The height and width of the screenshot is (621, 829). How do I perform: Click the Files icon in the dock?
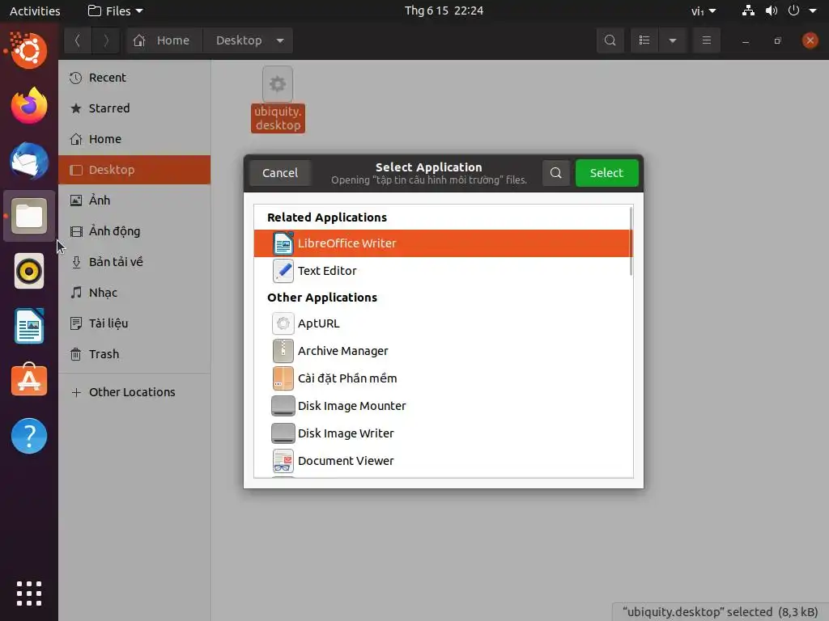point(29,216)
